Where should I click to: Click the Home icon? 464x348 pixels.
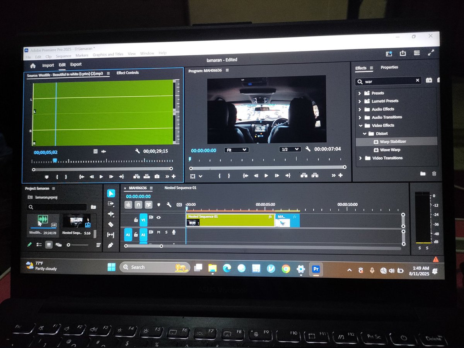pos(33,66)
